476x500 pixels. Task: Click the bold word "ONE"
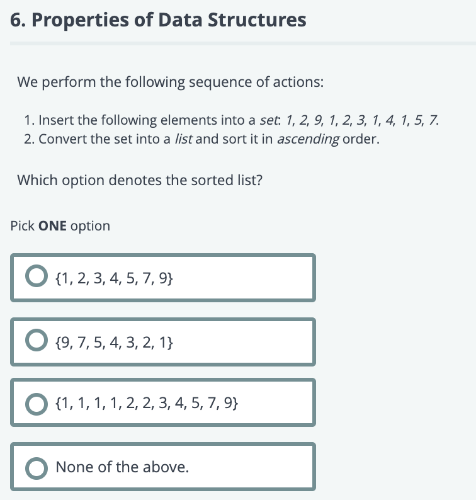click(x=53, y=226)
